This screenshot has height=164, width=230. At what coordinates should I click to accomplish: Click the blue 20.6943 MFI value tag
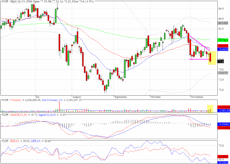coord(223,163)
